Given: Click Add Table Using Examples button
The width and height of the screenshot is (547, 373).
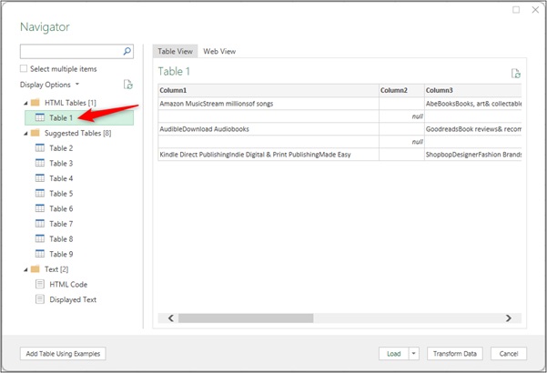Looking at the screenshot, I should point(63,354).
